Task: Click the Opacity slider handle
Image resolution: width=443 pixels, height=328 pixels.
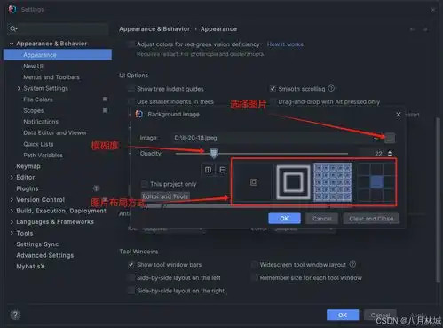Action: 213,153
